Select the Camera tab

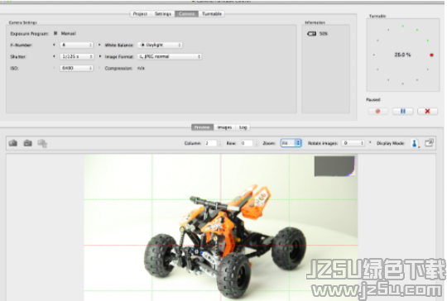187,14
